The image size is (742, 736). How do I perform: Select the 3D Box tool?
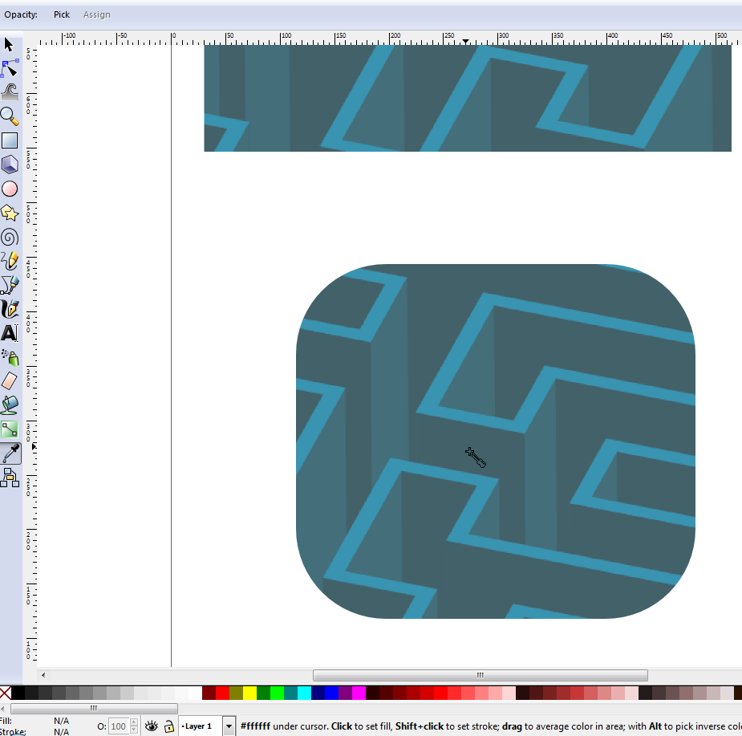coord(10,165)
